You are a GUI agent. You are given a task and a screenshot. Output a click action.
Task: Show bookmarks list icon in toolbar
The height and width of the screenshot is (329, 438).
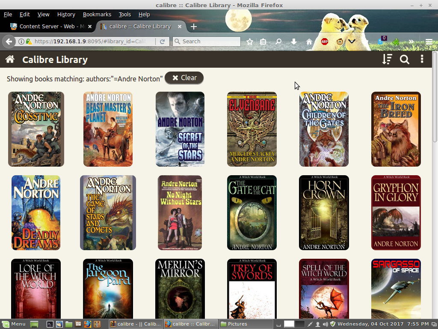click(263, 42)
